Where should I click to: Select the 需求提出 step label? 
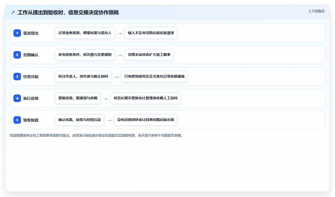[31, 33]
